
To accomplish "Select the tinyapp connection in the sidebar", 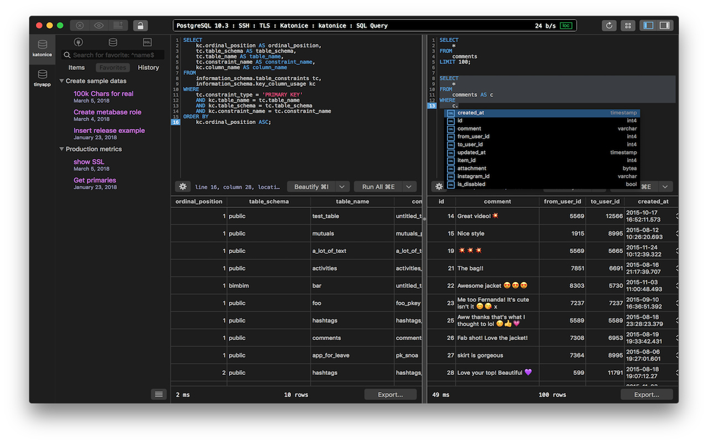I will tap(42, 78).
